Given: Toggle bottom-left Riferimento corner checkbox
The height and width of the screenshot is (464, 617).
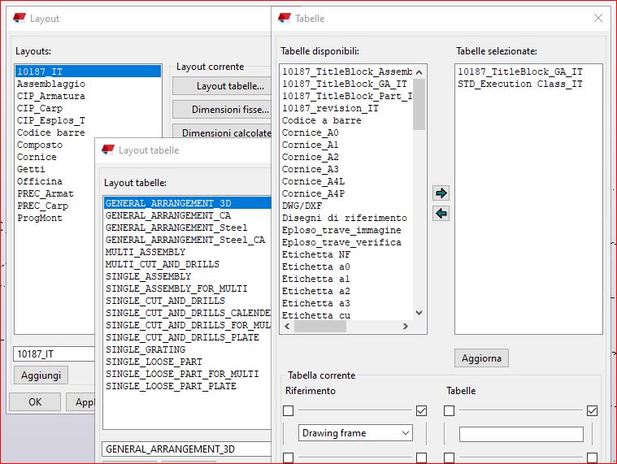Looking at the screenshot, I should [x=288, y=457].
